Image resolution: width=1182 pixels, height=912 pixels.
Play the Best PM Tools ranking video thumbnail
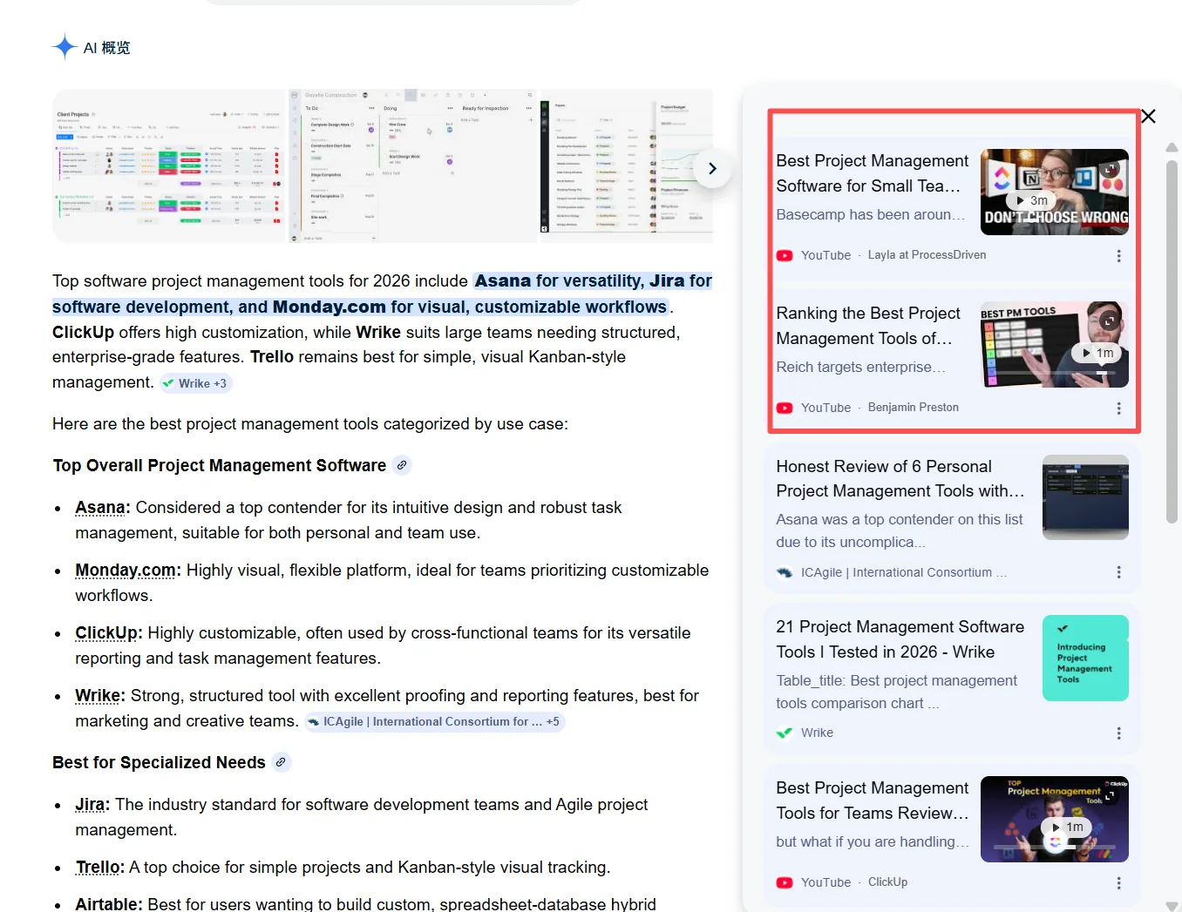(1055, 344)
